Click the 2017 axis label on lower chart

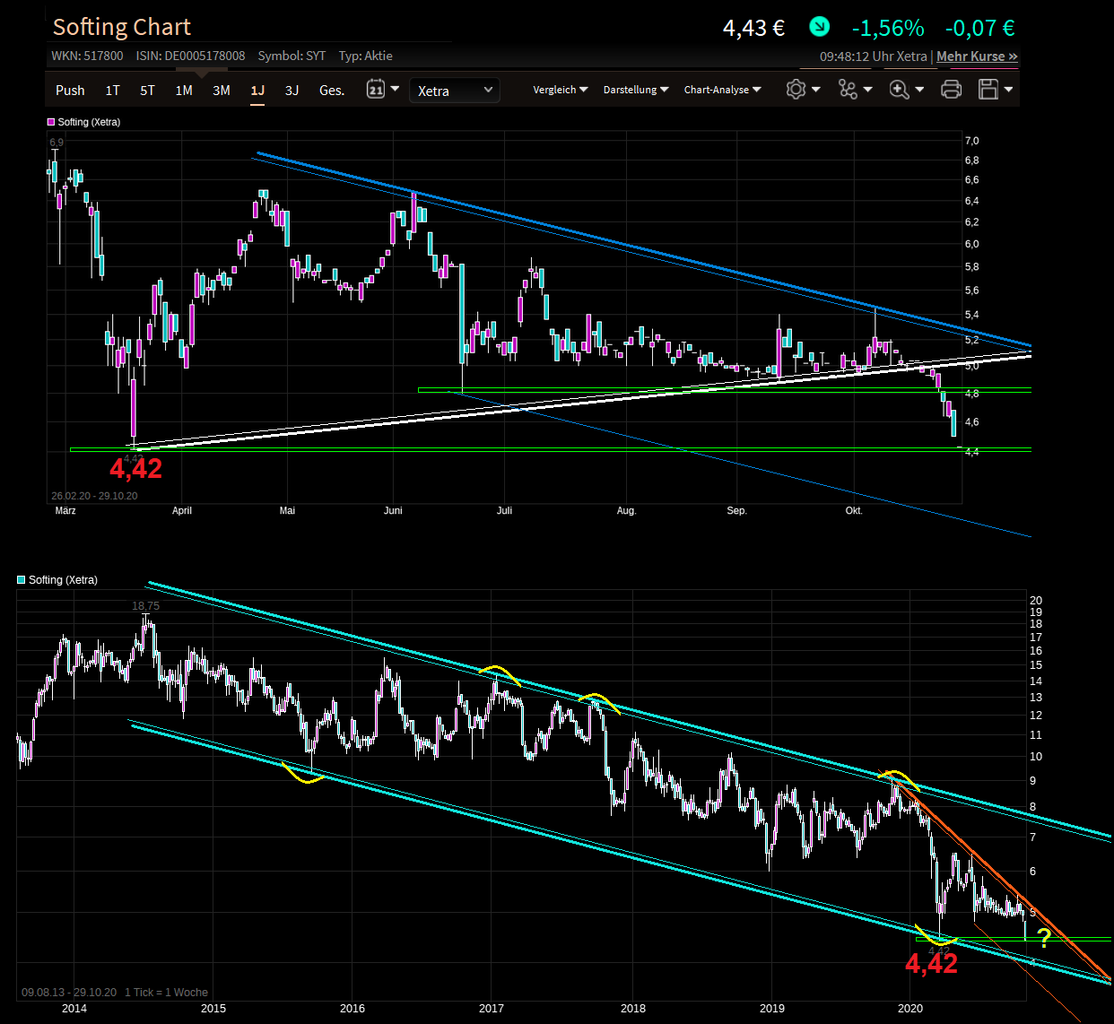click(492, 1008)
